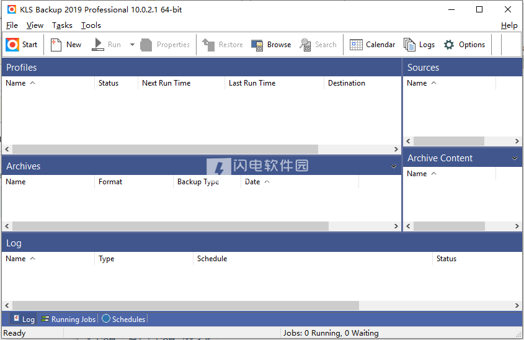Open the Options gear
Image resolution: width=524 pixels, height=340 pixels.
pyautogui.click(x=464, y=45)
